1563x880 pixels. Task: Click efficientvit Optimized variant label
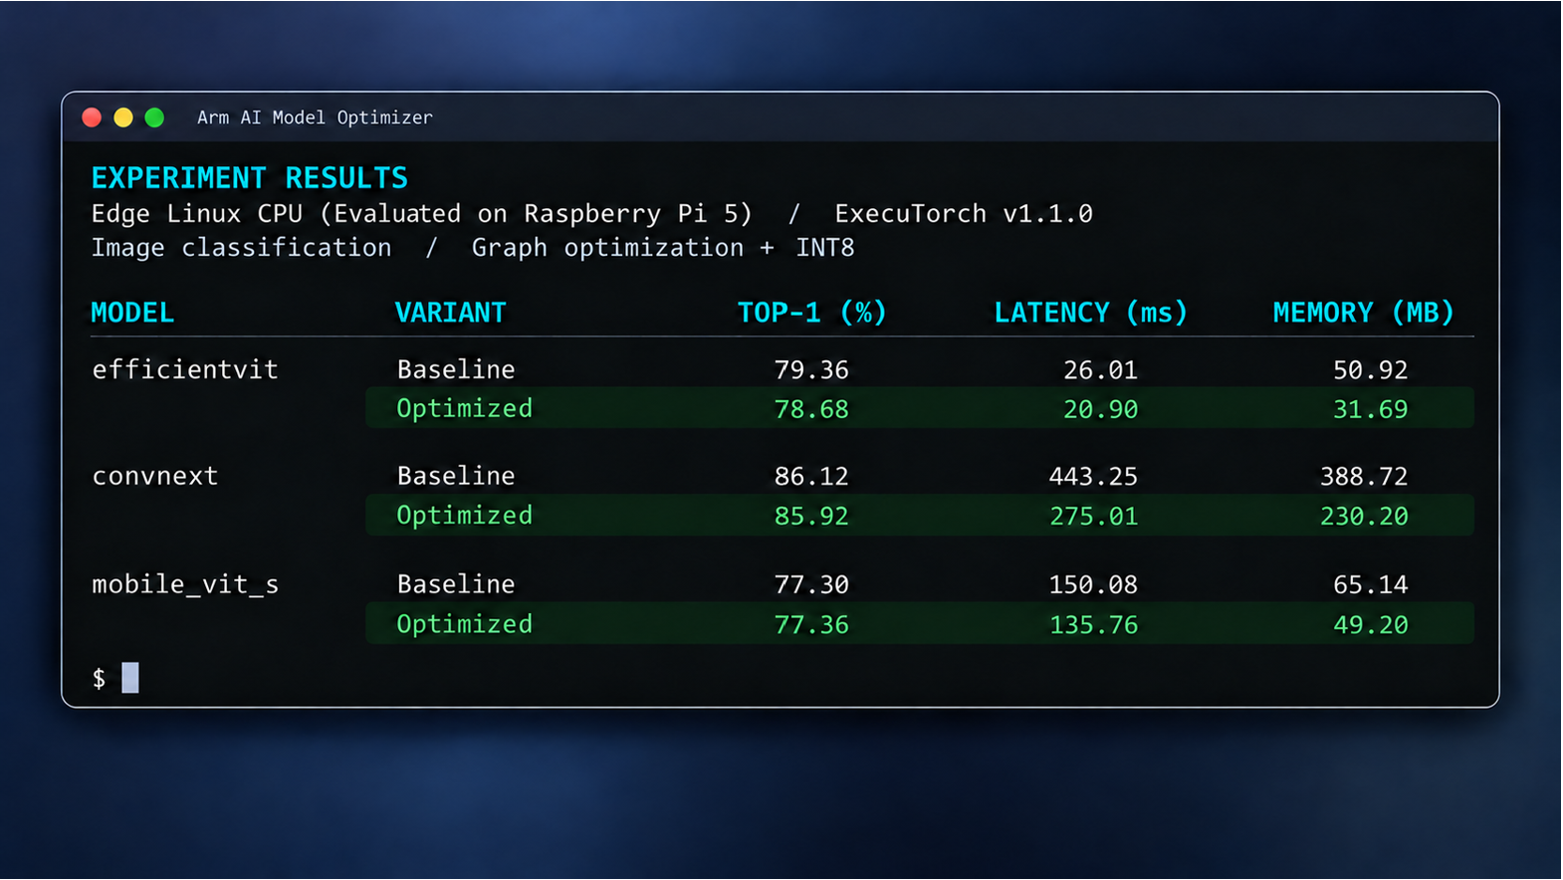coord(465,408)
